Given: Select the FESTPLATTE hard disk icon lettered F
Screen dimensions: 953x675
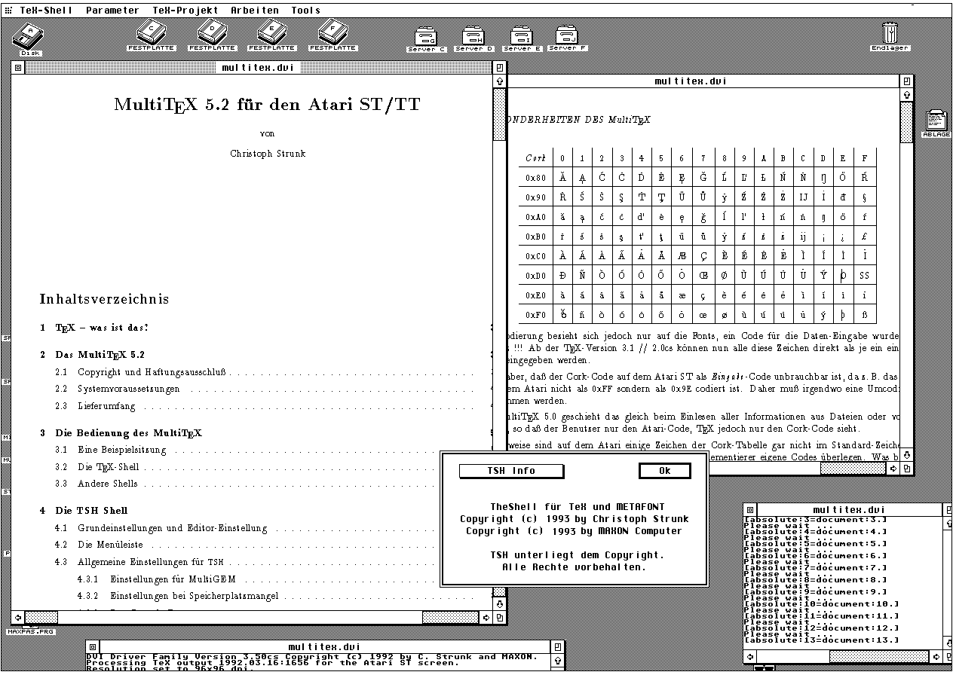Looking at the screenshot, I should (x=332, y=35).
